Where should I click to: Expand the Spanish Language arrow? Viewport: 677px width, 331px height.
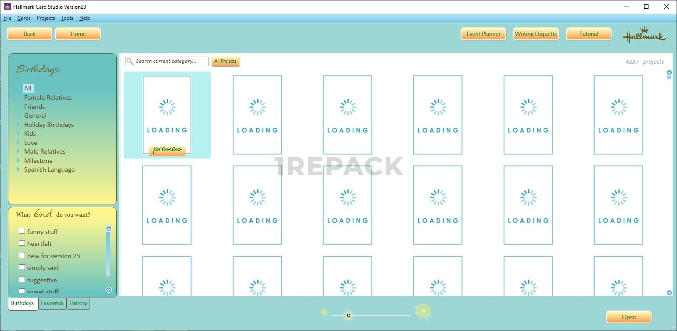18,169
